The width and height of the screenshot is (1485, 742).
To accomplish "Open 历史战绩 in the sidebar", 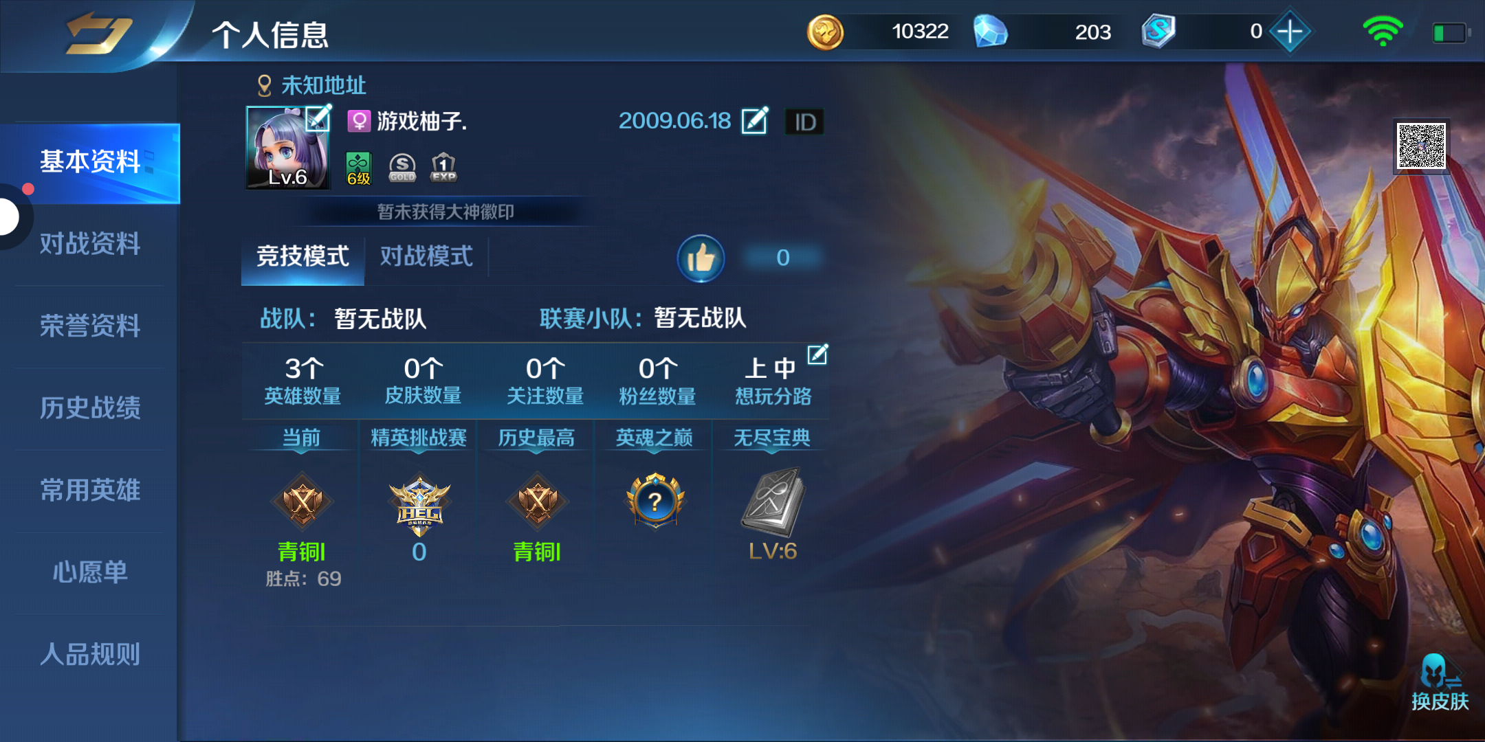I will [x=90, y=408].
